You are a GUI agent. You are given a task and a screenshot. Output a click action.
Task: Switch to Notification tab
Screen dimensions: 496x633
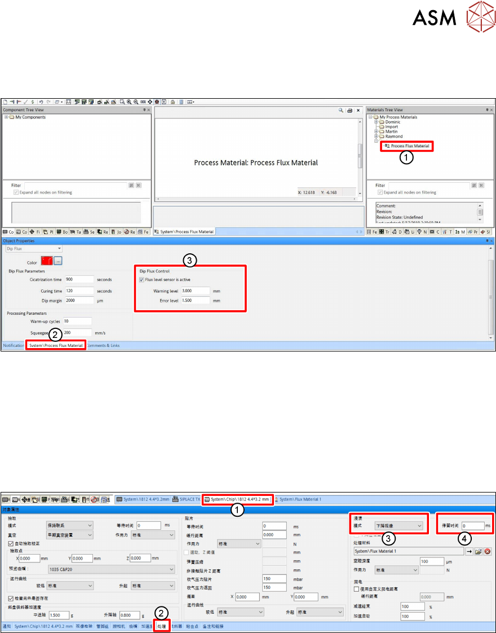tap(14, 346)
